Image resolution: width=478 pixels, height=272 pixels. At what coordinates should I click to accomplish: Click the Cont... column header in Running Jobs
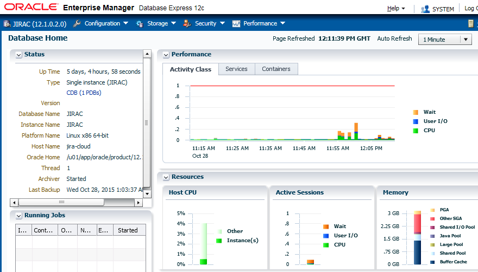pyautogui.click(x=45, y=230)
